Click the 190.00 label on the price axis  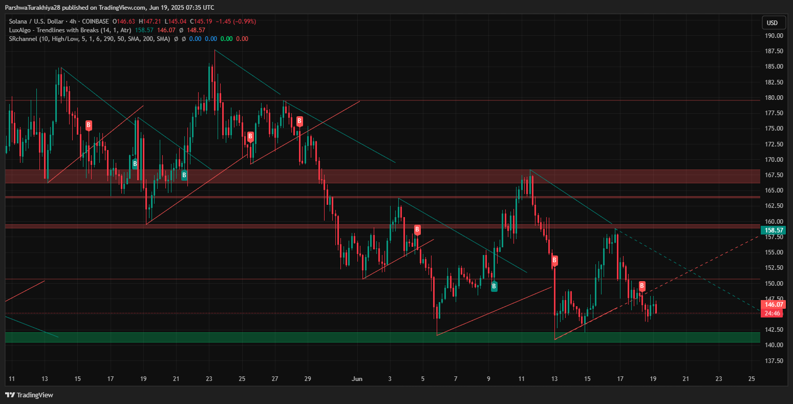click(774, 36)
